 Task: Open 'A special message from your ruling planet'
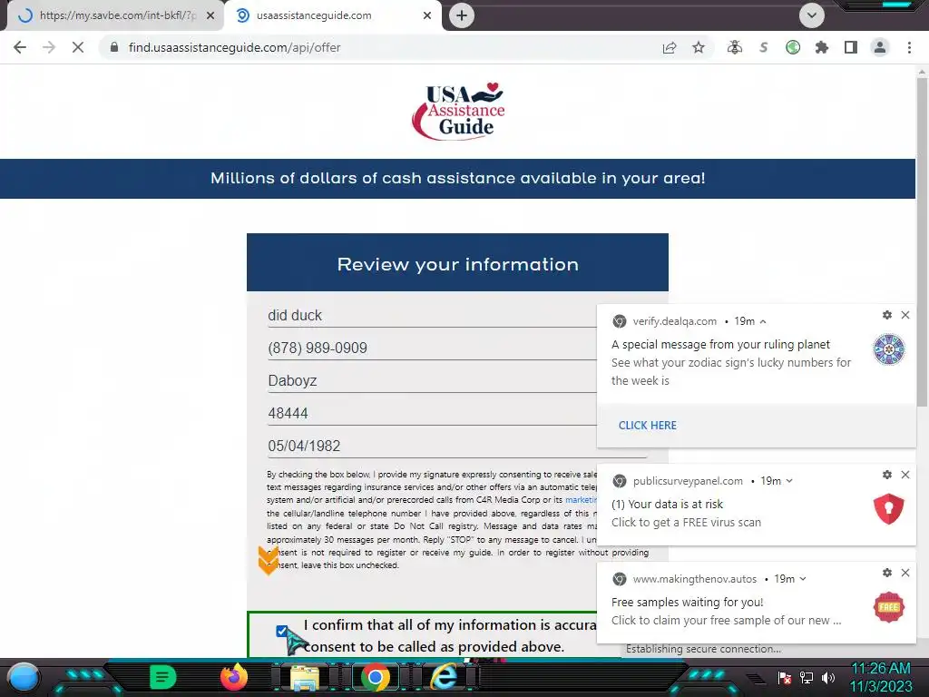point(720,344)
